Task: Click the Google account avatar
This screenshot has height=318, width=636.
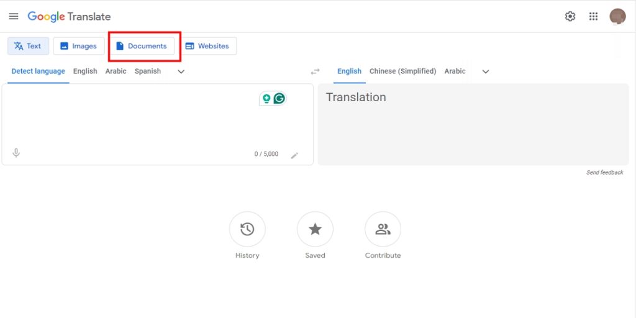Action: click(617, 16)
